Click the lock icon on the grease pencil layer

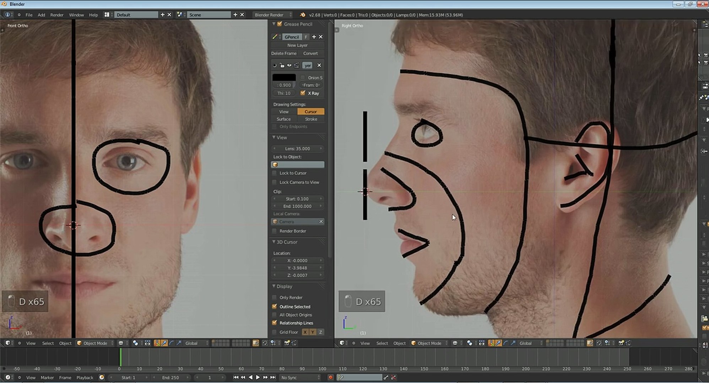coord(282,65)
